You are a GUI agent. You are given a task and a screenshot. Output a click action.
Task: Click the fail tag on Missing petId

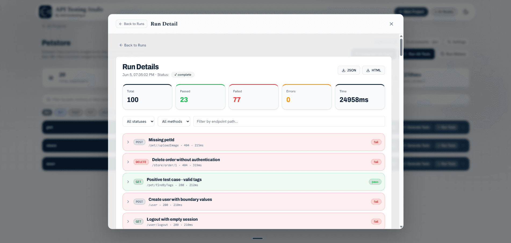coord(376,142)
